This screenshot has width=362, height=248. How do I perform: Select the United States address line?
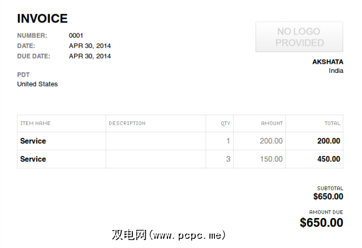[37, 84]
